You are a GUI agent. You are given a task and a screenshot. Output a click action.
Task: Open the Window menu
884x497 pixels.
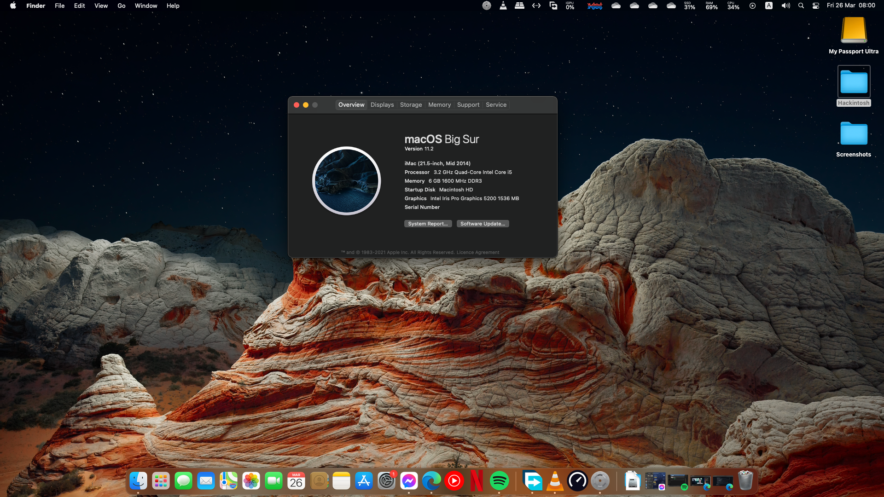[x=146, y=6]
